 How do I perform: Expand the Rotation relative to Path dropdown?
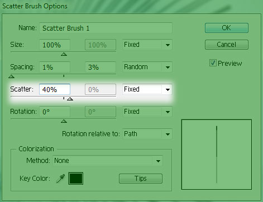(147, 134)
